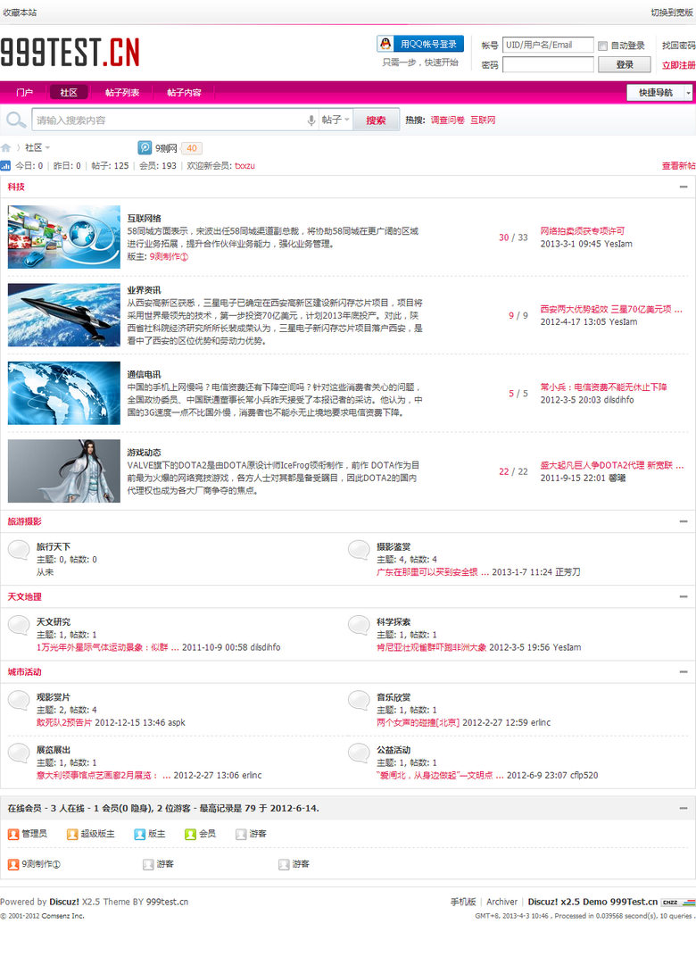Click the 用QQ帐号登录 button
Image resolution: width=696 pixels, height=957 pixels.
tap(420, 44)
